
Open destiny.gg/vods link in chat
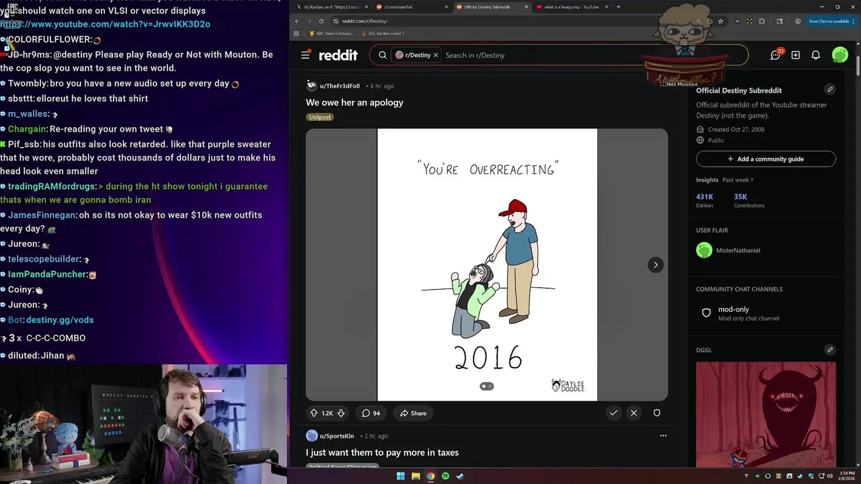click(x=60, y=320)
